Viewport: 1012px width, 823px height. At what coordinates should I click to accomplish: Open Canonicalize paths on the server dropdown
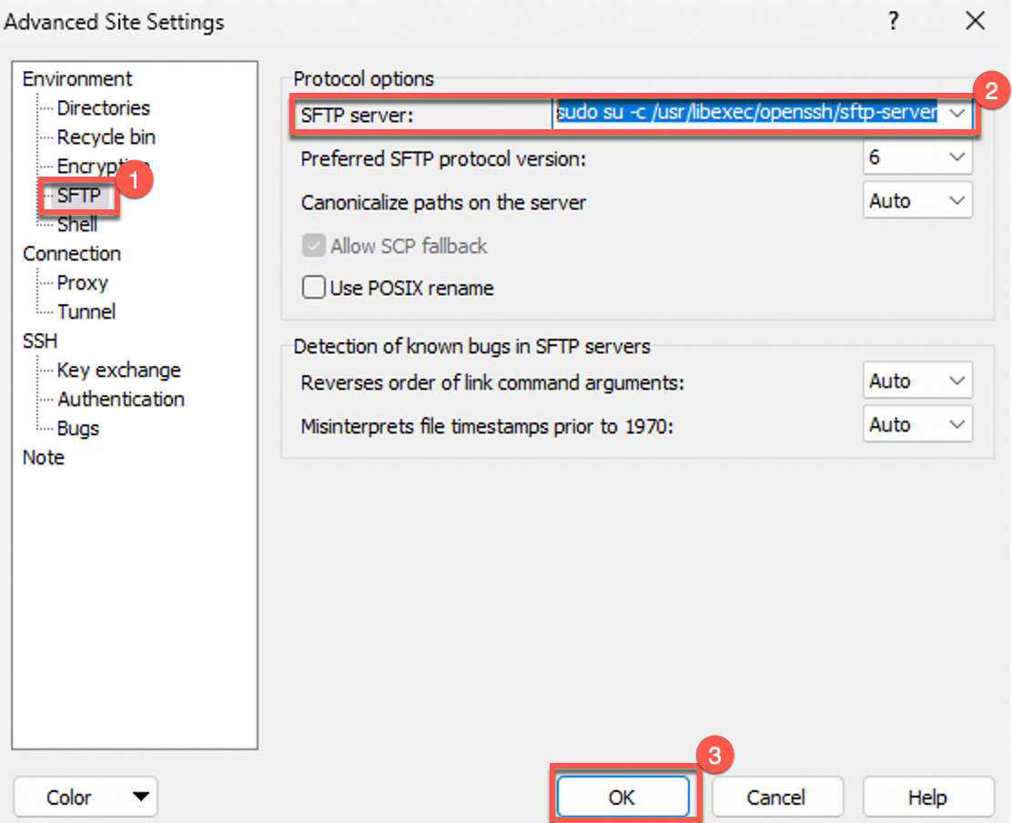917,201
